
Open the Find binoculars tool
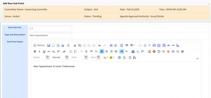click(111, 45)
